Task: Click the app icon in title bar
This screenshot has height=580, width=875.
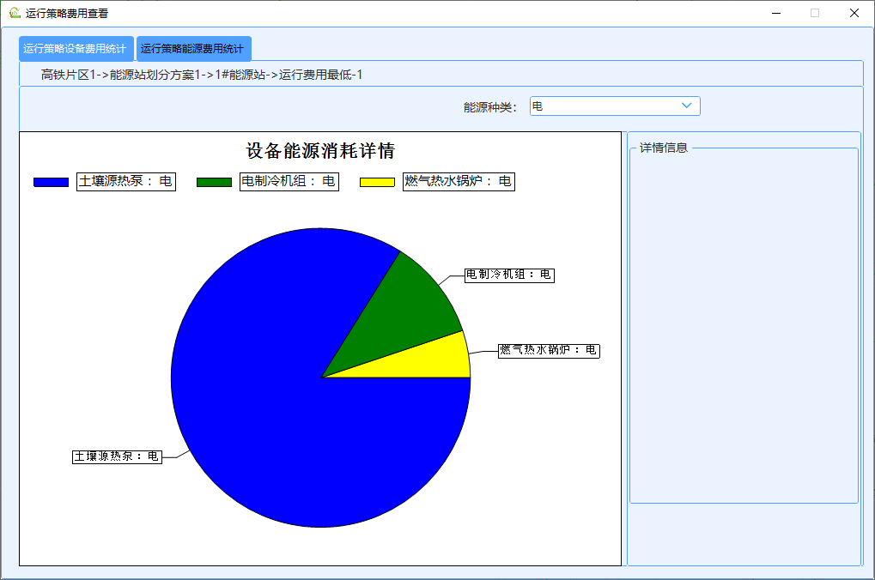Action: tap(14, 13)
